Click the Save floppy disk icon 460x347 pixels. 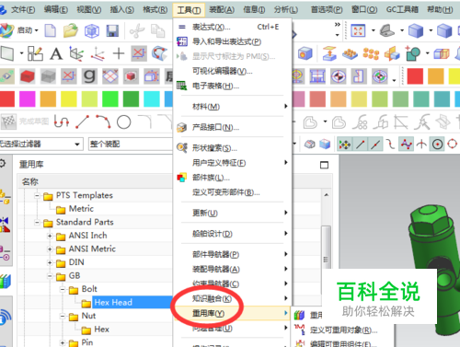click(112, 30)
